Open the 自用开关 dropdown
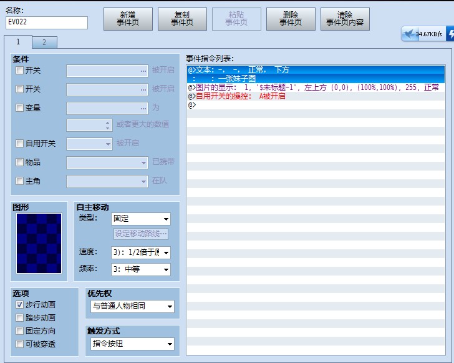The height and width of the screenshot is (363, 454). pyautogui.click(x=89, y=144)
